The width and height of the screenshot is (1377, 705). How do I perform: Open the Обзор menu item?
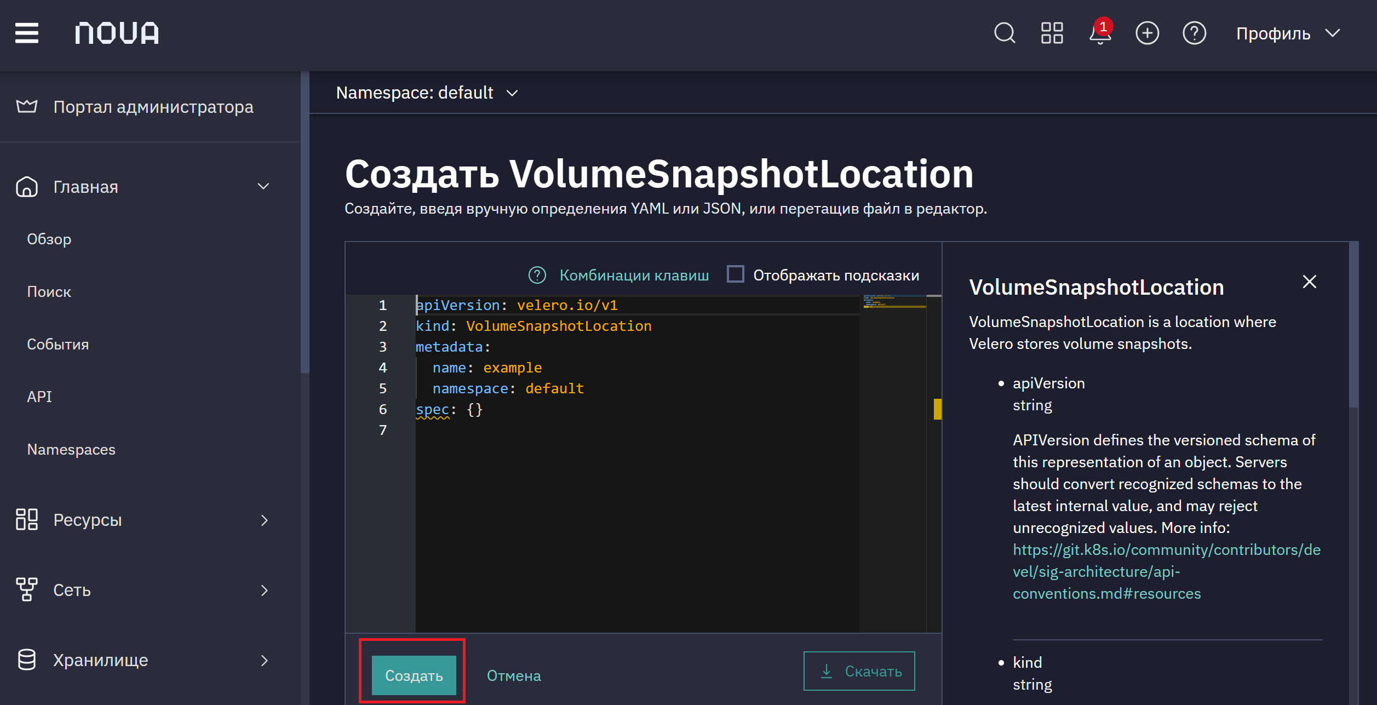49,239
